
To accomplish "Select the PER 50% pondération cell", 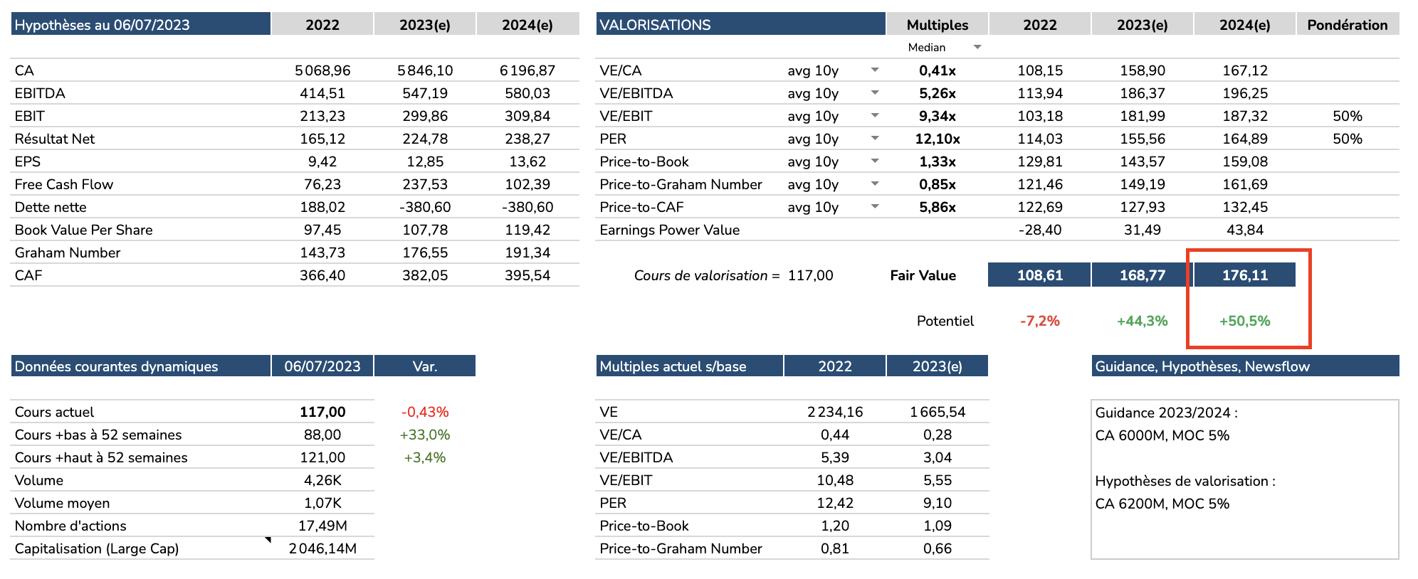I will (x=1347, y=139).
